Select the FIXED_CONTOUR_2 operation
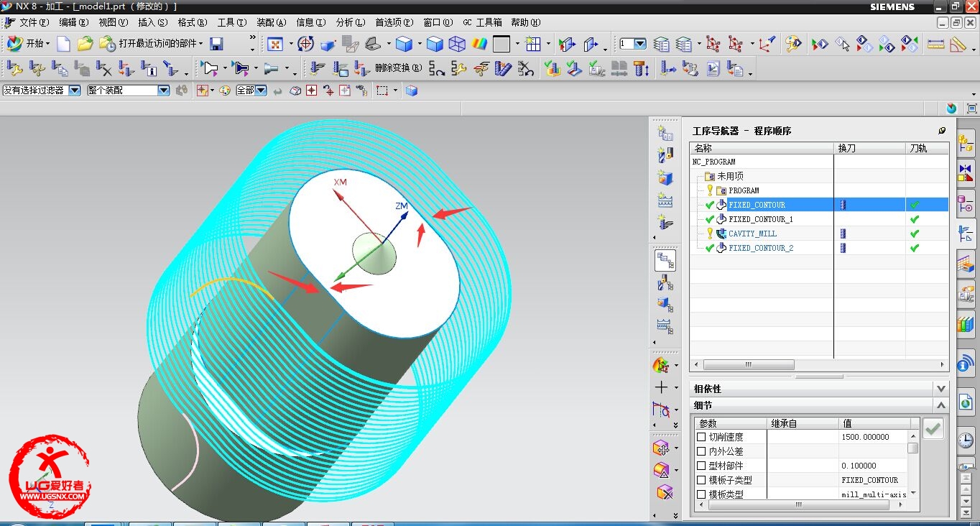 pyautogui.click(x=760, y=248)
